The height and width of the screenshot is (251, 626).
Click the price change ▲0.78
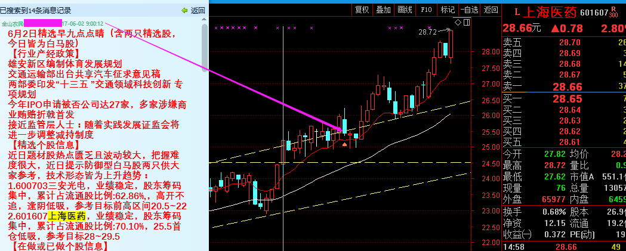point(566,29)
